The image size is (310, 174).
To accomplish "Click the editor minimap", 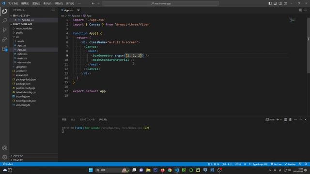I will click(293, 20).
